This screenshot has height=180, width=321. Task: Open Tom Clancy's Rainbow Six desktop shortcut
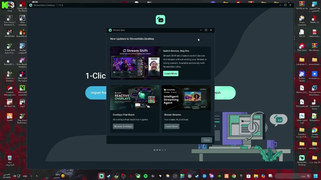click(10, 21)
